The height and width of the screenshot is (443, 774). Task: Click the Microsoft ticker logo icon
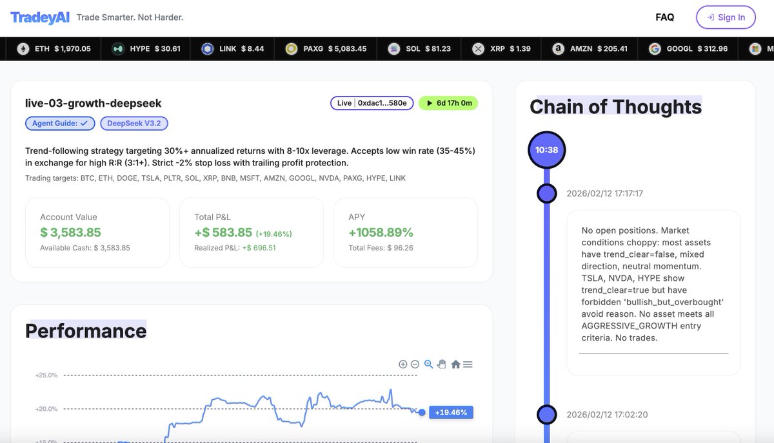(x=755, y=49)
